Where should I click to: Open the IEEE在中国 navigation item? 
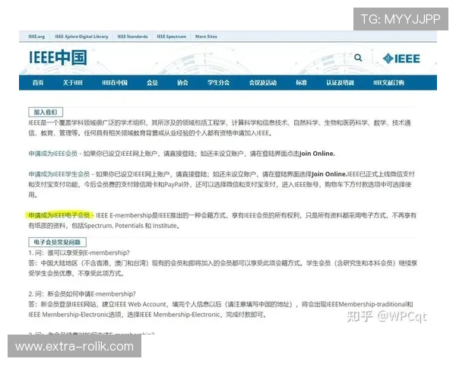(115, 83)
